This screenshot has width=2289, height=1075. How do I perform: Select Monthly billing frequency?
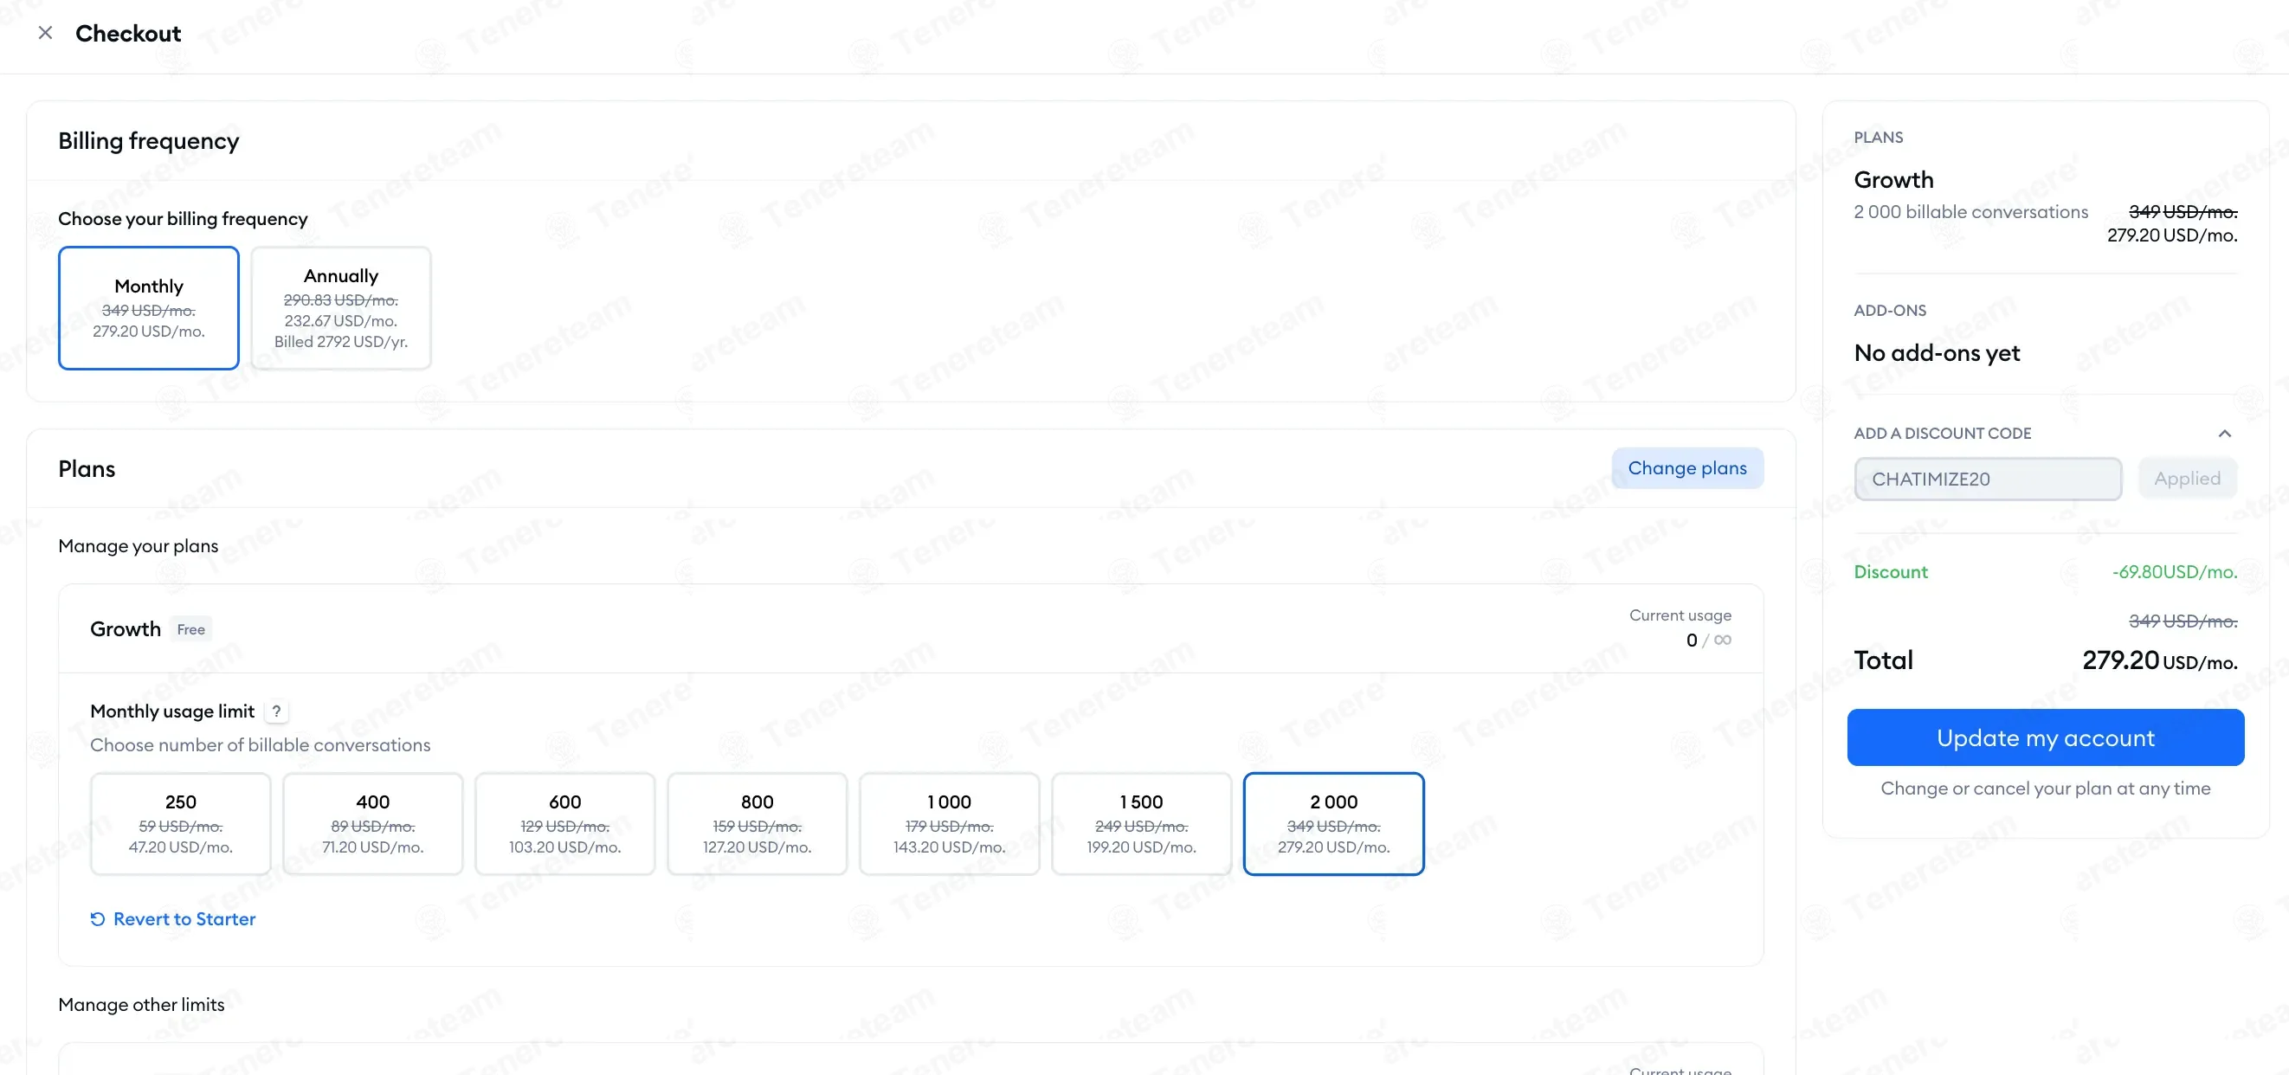pyautogui.click(x=148, y=307)
